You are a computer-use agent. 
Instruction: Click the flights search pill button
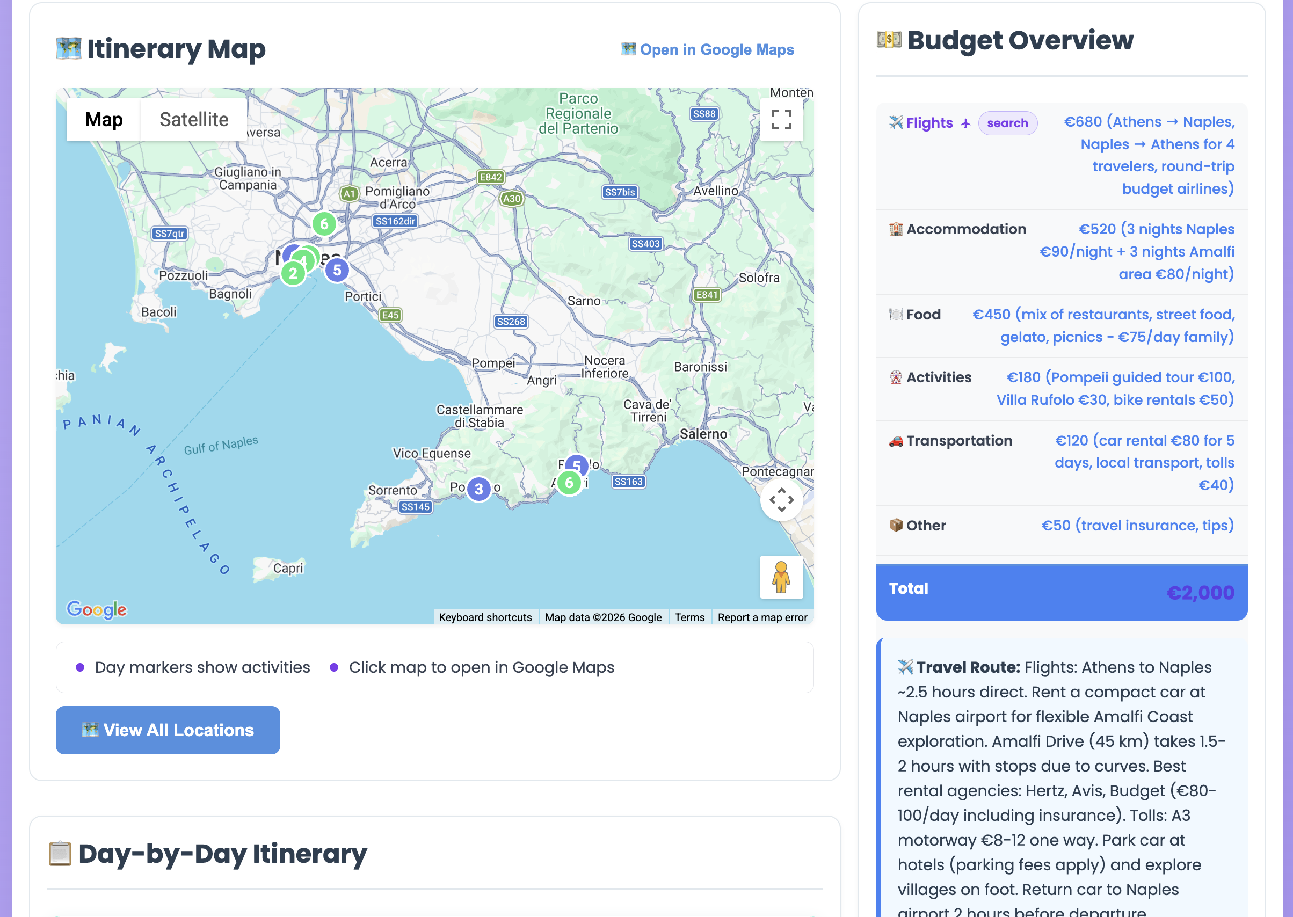pyautogui.click(x=1007, y=123)
